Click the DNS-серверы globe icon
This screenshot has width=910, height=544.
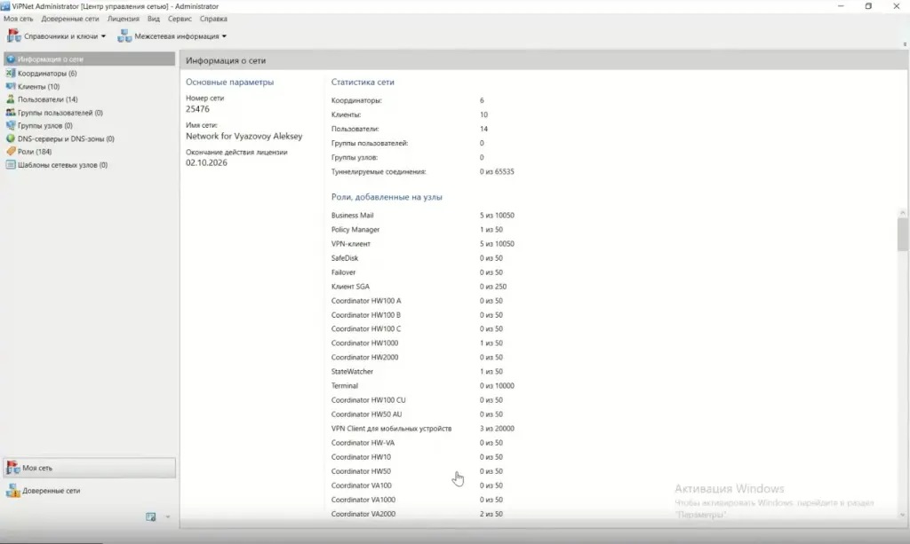[x=11, y=138]
